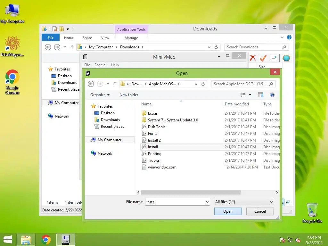Click the Back arrow in Downloads window
328x246 pixels.
click(48, 47)
